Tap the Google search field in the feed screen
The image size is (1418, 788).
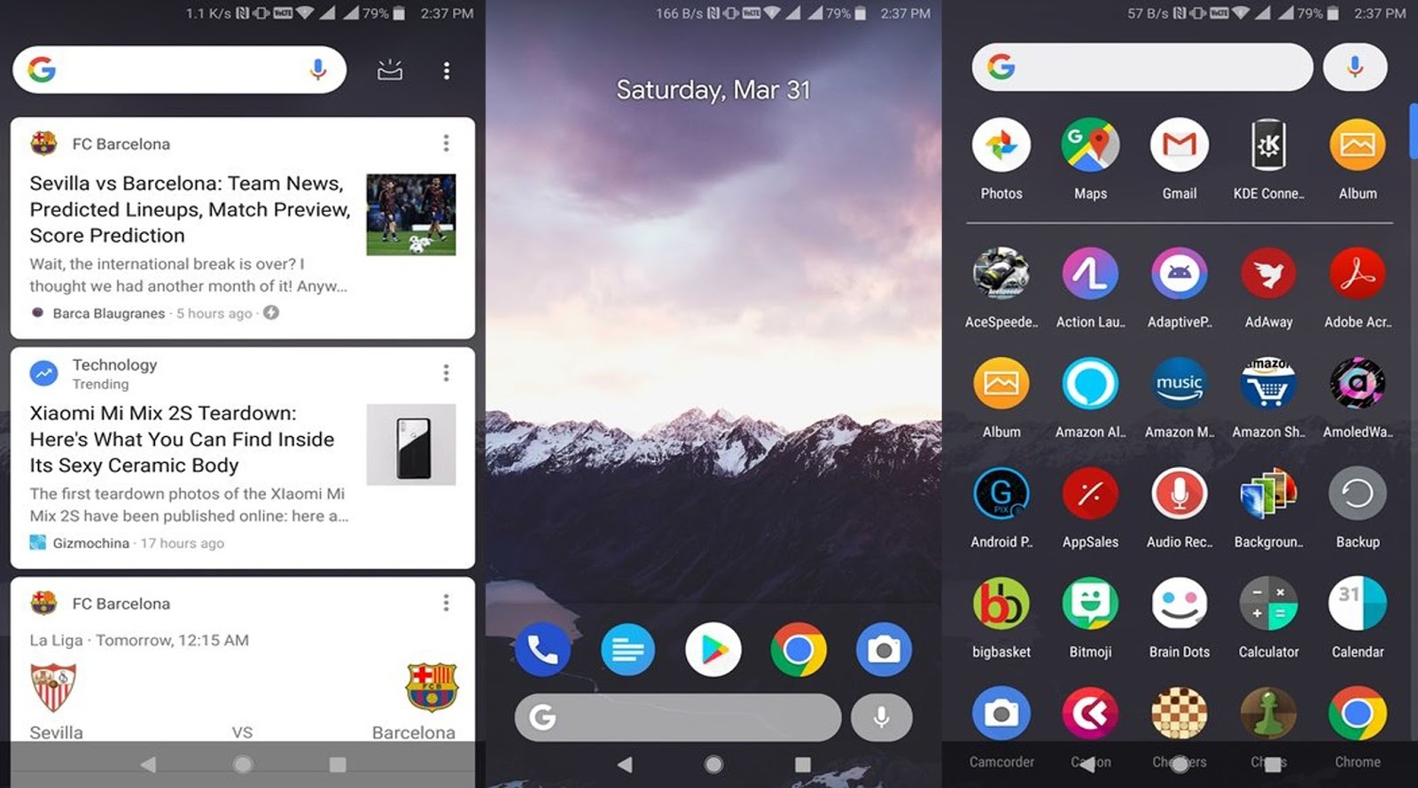point(179,69)
